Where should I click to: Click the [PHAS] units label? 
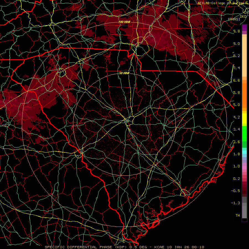(x=234, y=19)
